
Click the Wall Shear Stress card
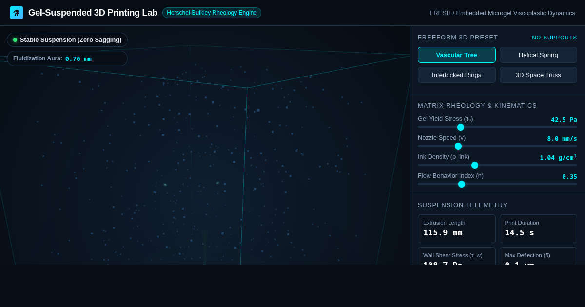coord(457,256)
